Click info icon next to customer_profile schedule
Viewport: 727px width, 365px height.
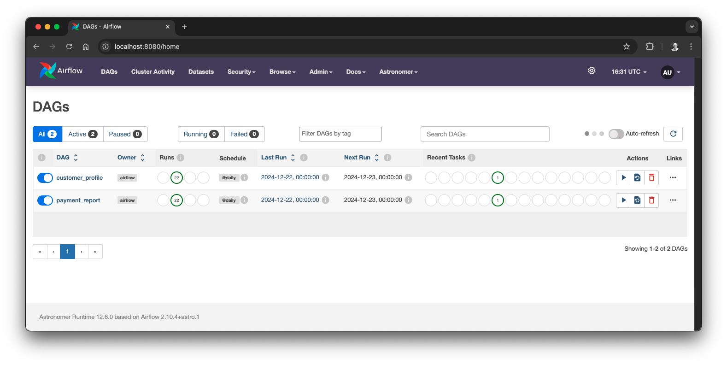click(245, 177)
